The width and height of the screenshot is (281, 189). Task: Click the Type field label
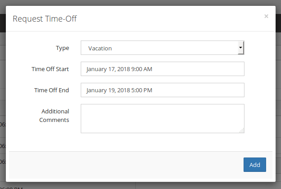point(62,48)
